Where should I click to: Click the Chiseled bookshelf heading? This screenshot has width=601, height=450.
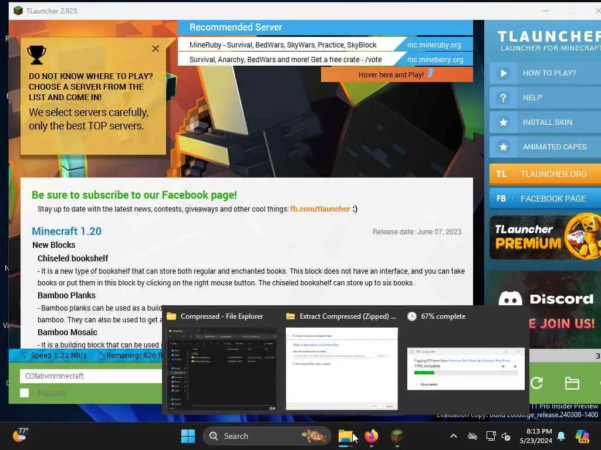coord(73,258)
